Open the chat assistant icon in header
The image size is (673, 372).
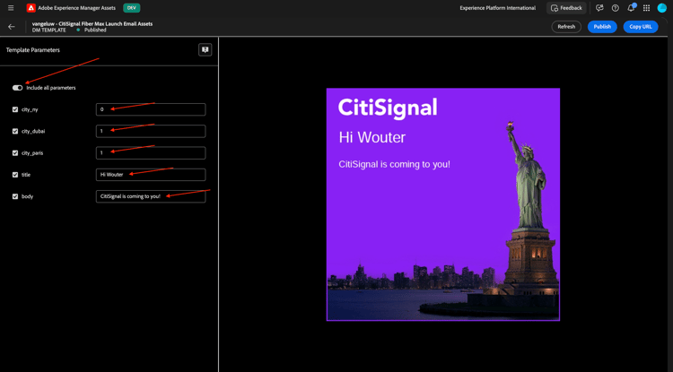599,8
